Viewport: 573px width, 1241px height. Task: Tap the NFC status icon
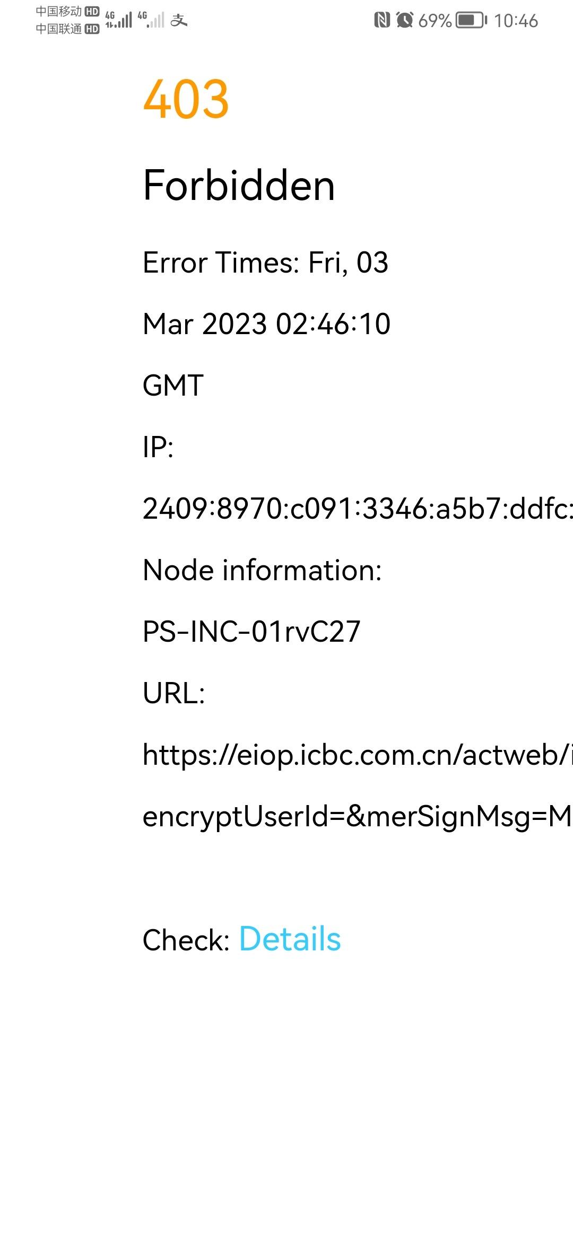click(382, 20)
